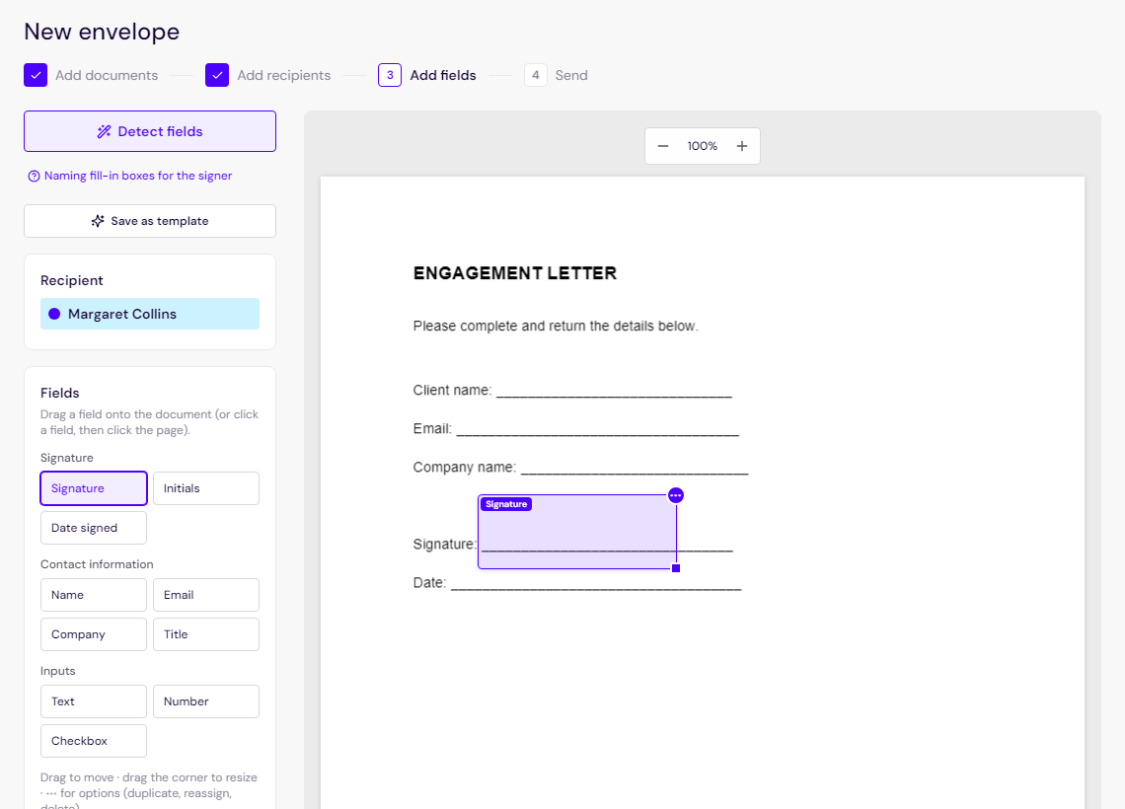Choose the Date signed field
Image resolution: width=1125 pixels, height=809 pixels.
point(94,528)
